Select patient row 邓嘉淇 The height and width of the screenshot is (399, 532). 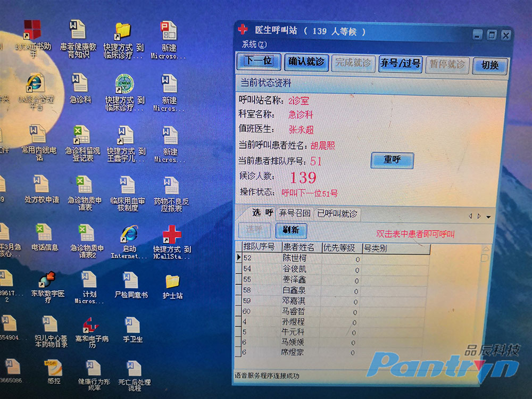pos(331,301)
